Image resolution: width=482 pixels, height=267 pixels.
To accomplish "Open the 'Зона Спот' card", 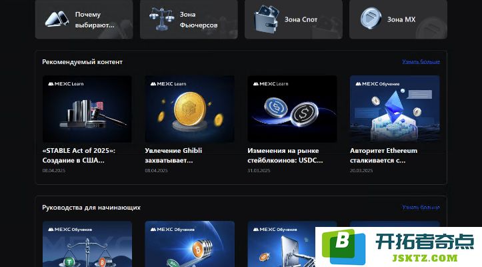I will pyautogui.click(x=293, y=19).
